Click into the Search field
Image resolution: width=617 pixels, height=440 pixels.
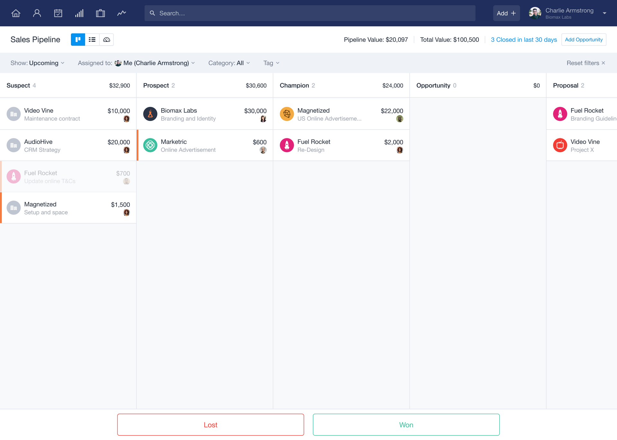310,13
